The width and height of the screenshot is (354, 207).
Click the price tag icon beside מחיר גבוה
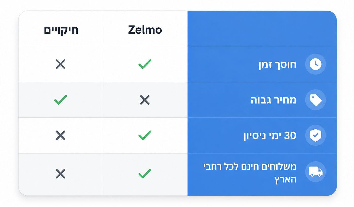[x=315, y=100]
